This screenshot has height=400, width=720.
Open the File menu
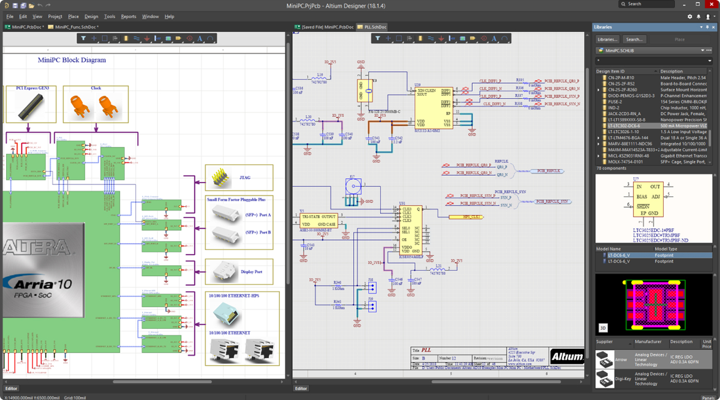pyautogui.click(x=9, y=16)
